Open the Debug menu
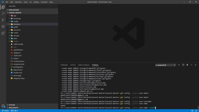This screenshot has width=199, height=112. [x=36, y=2]
